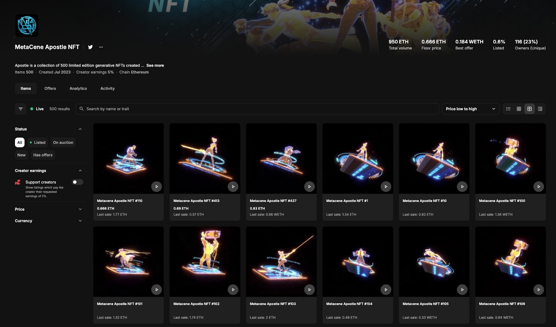The image size is (556, 327).
Task: Open the Metacene Apostle NFT #102 thumbnail
Action: 205,262
